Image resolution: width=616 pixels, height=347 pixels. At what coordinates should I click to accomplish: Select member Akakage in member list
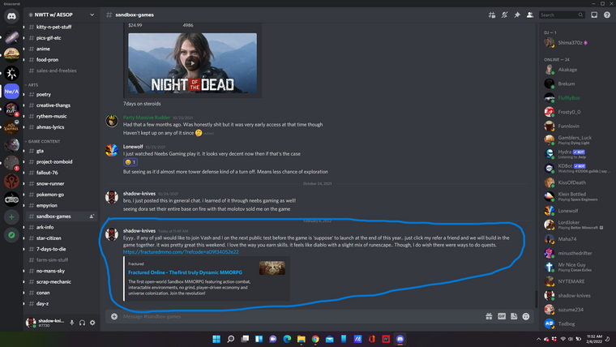pos(575,70)
